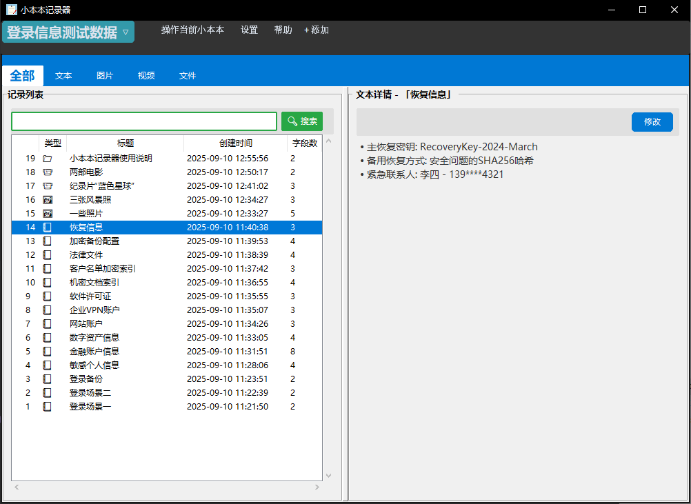Open the 设置 menu

pyautogui.click(x=249, y=30)
